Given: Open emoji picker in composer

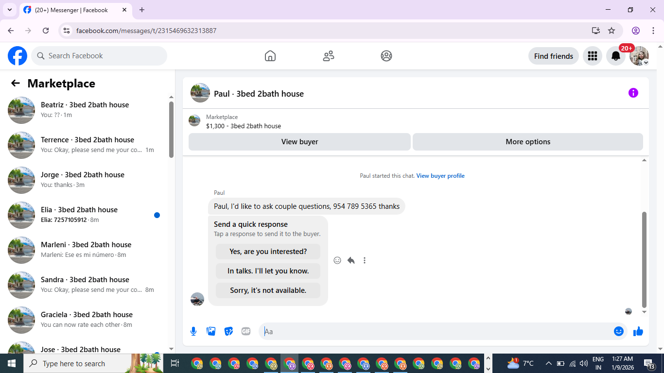Looking at the screenshot, I should click(619, 331).
